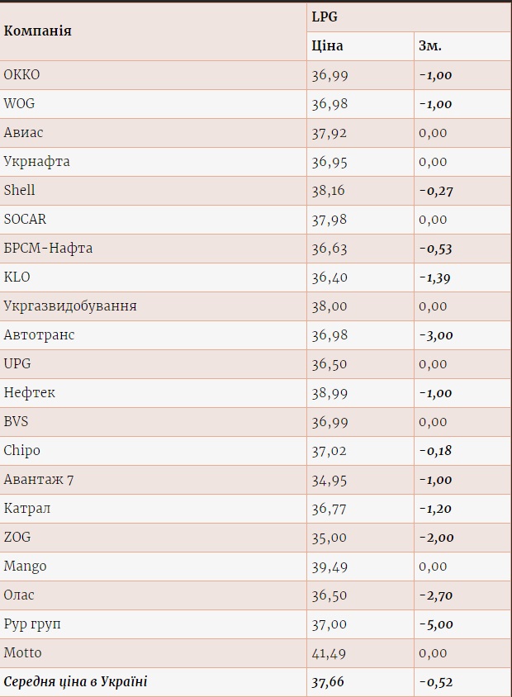
Task: Click Shell price change -0,27
Action: (436, 191)
